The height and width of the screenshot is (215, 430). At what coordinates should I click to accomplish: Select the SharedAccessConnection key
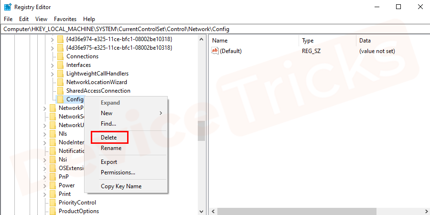pyautogui.click(x=98, y=91)
